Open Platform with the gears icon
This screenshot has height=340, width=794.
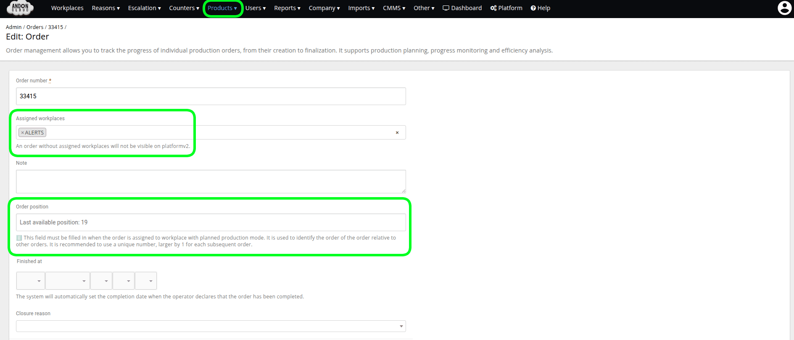506,8
